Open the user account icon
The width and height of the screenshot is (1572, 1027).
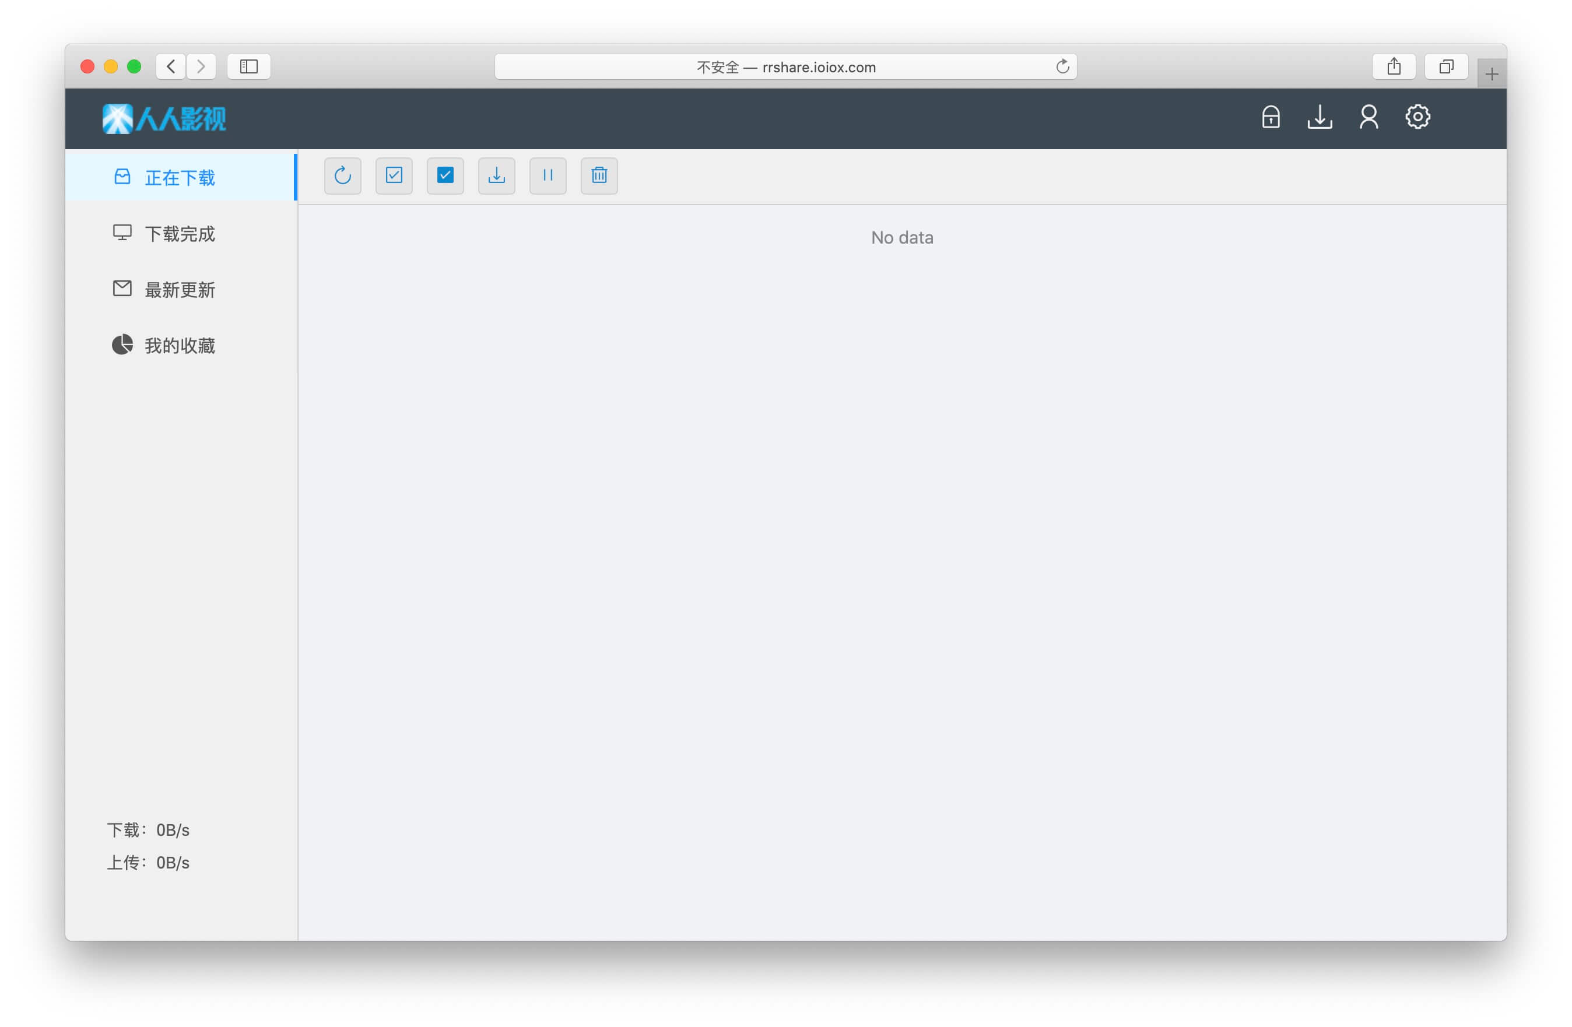pyautogui.click(x=1369, y=118)
